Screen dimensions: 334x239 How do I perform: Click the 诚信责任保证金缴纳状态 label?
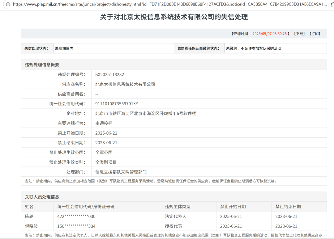pos(198,48)
